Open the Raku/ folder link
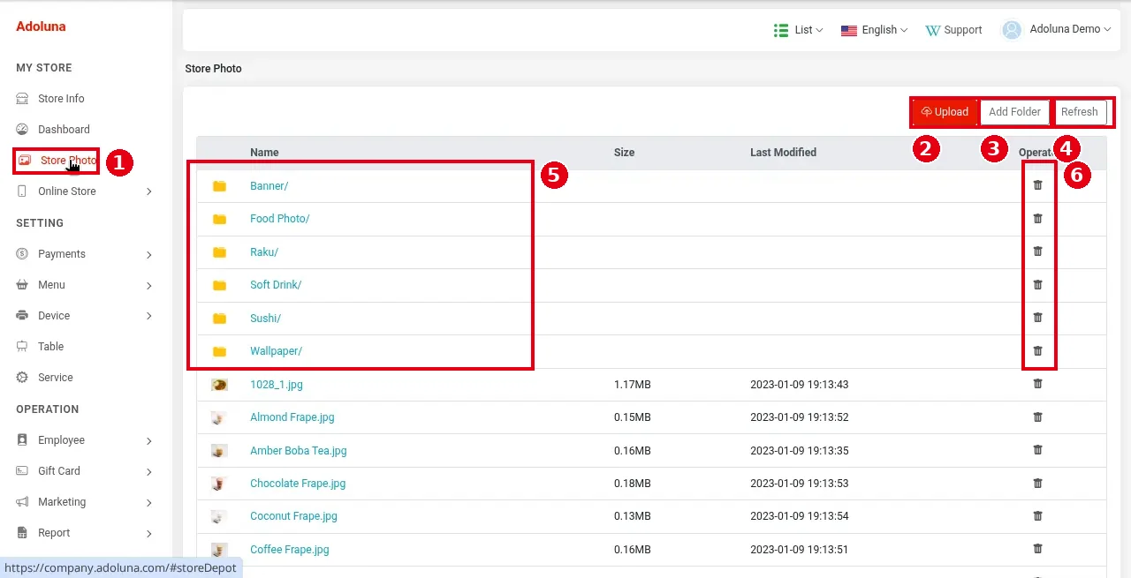Screen dimensions: 1131x578 pos(264,252)
